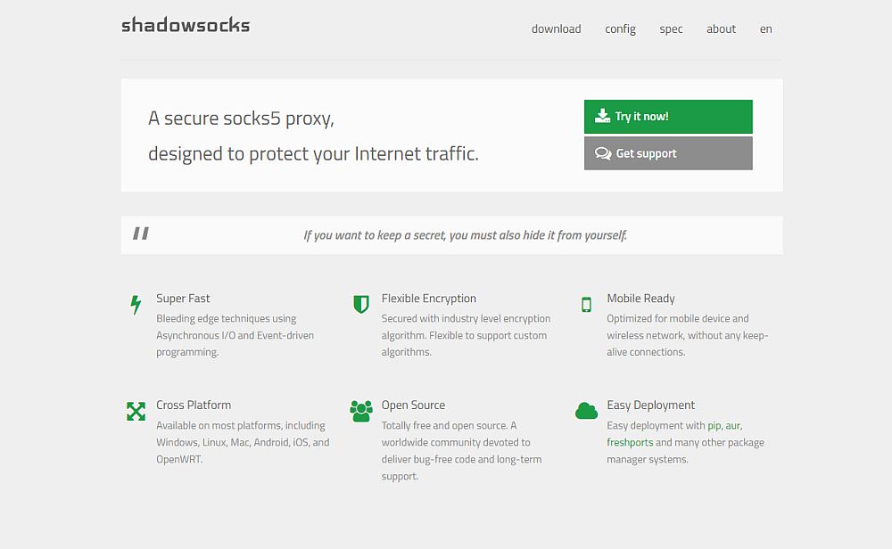Click the people Open Source icon

click(361, 411)
